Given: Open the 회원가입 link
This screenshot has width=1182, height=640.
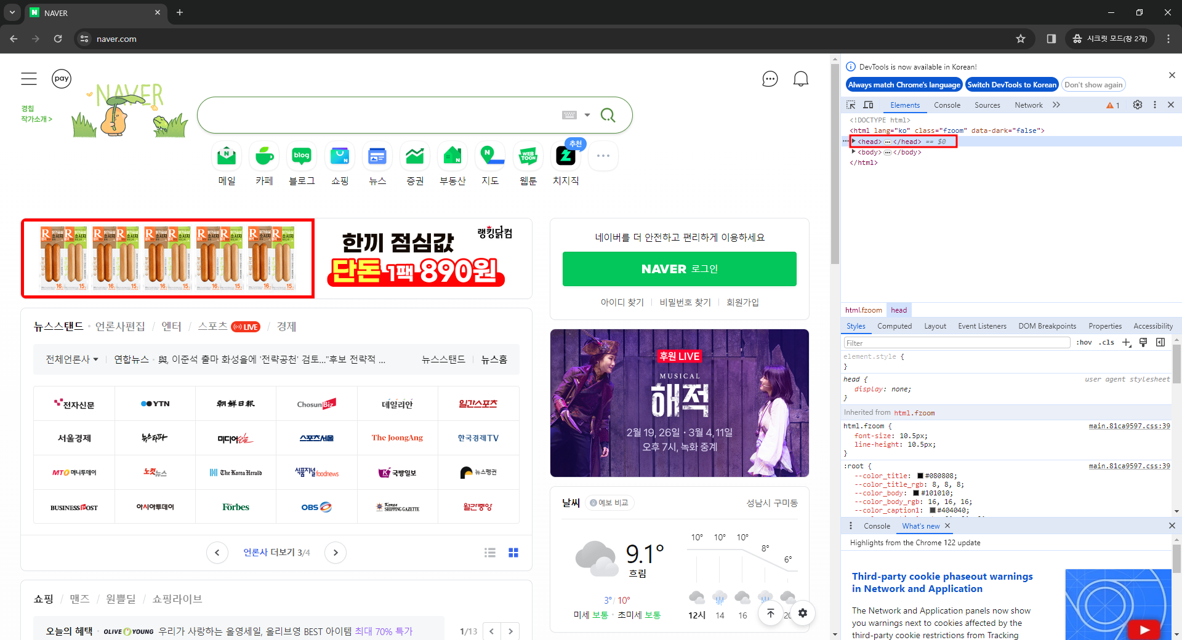Looking at the screenshot, I should coord(742,302).
